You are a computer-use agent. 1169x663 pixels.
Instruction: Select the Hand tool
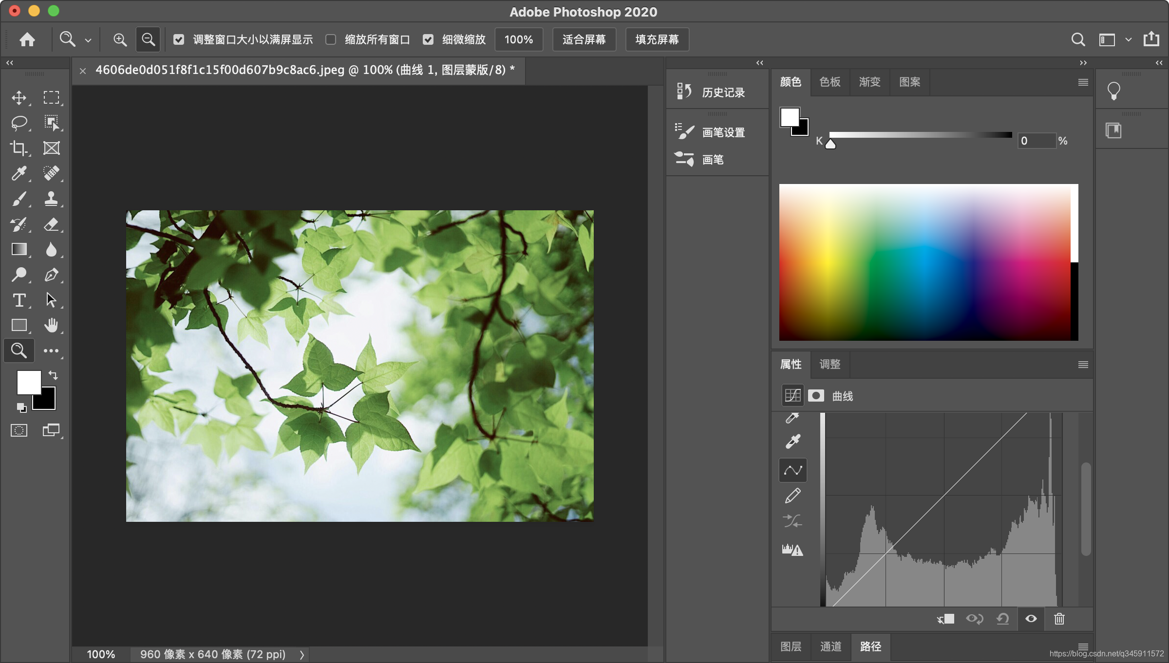51,325
